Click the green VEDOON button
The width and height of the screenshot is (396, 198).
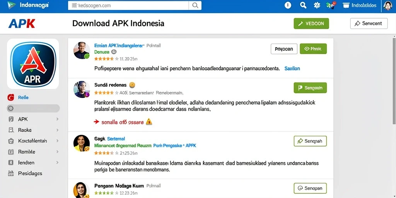coord(311,24)
